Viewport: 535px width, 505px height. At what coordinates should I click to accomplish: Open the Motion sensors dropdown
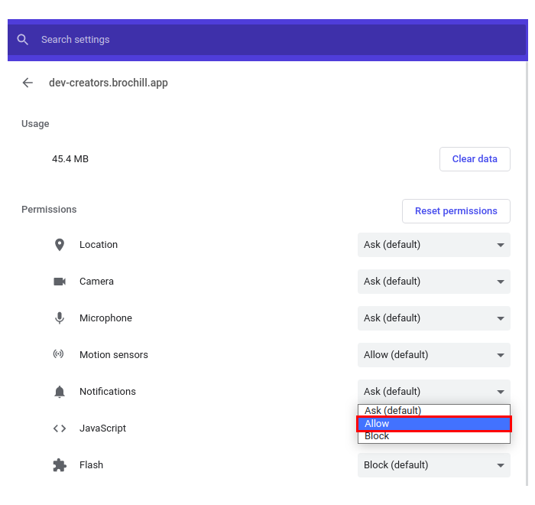[433, 355]
